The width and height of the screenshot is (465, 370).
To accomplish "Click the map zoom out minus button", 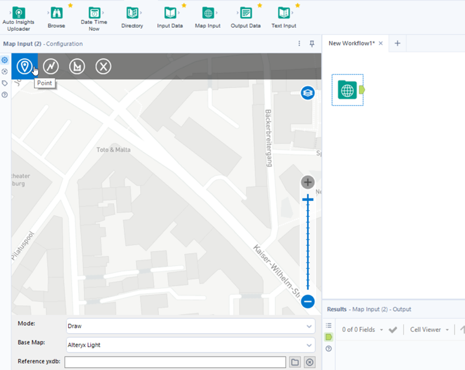I will pyautogui.click(x=308, y=301).
